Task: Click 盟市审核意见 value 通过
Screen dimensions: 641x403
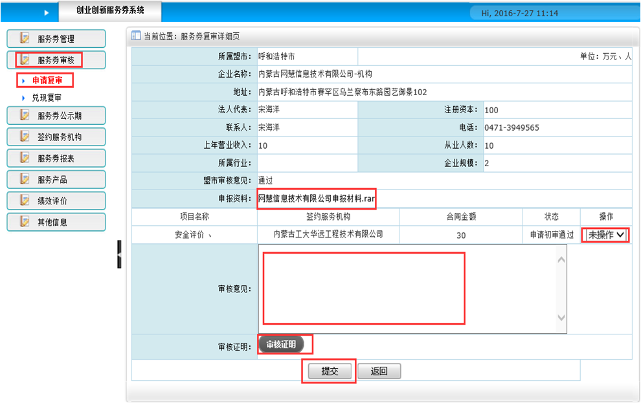Action: (265, 180)
